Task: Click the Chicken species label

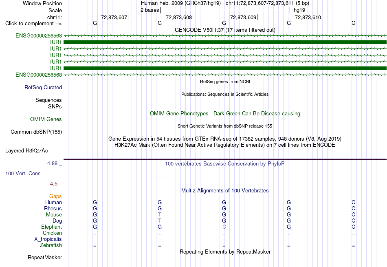Action: tap(52, 233)
